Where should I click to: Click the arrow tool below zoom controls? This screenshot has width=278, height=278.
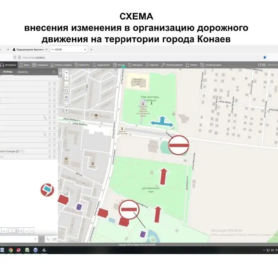pyautogui.click(x=66, y=84)
